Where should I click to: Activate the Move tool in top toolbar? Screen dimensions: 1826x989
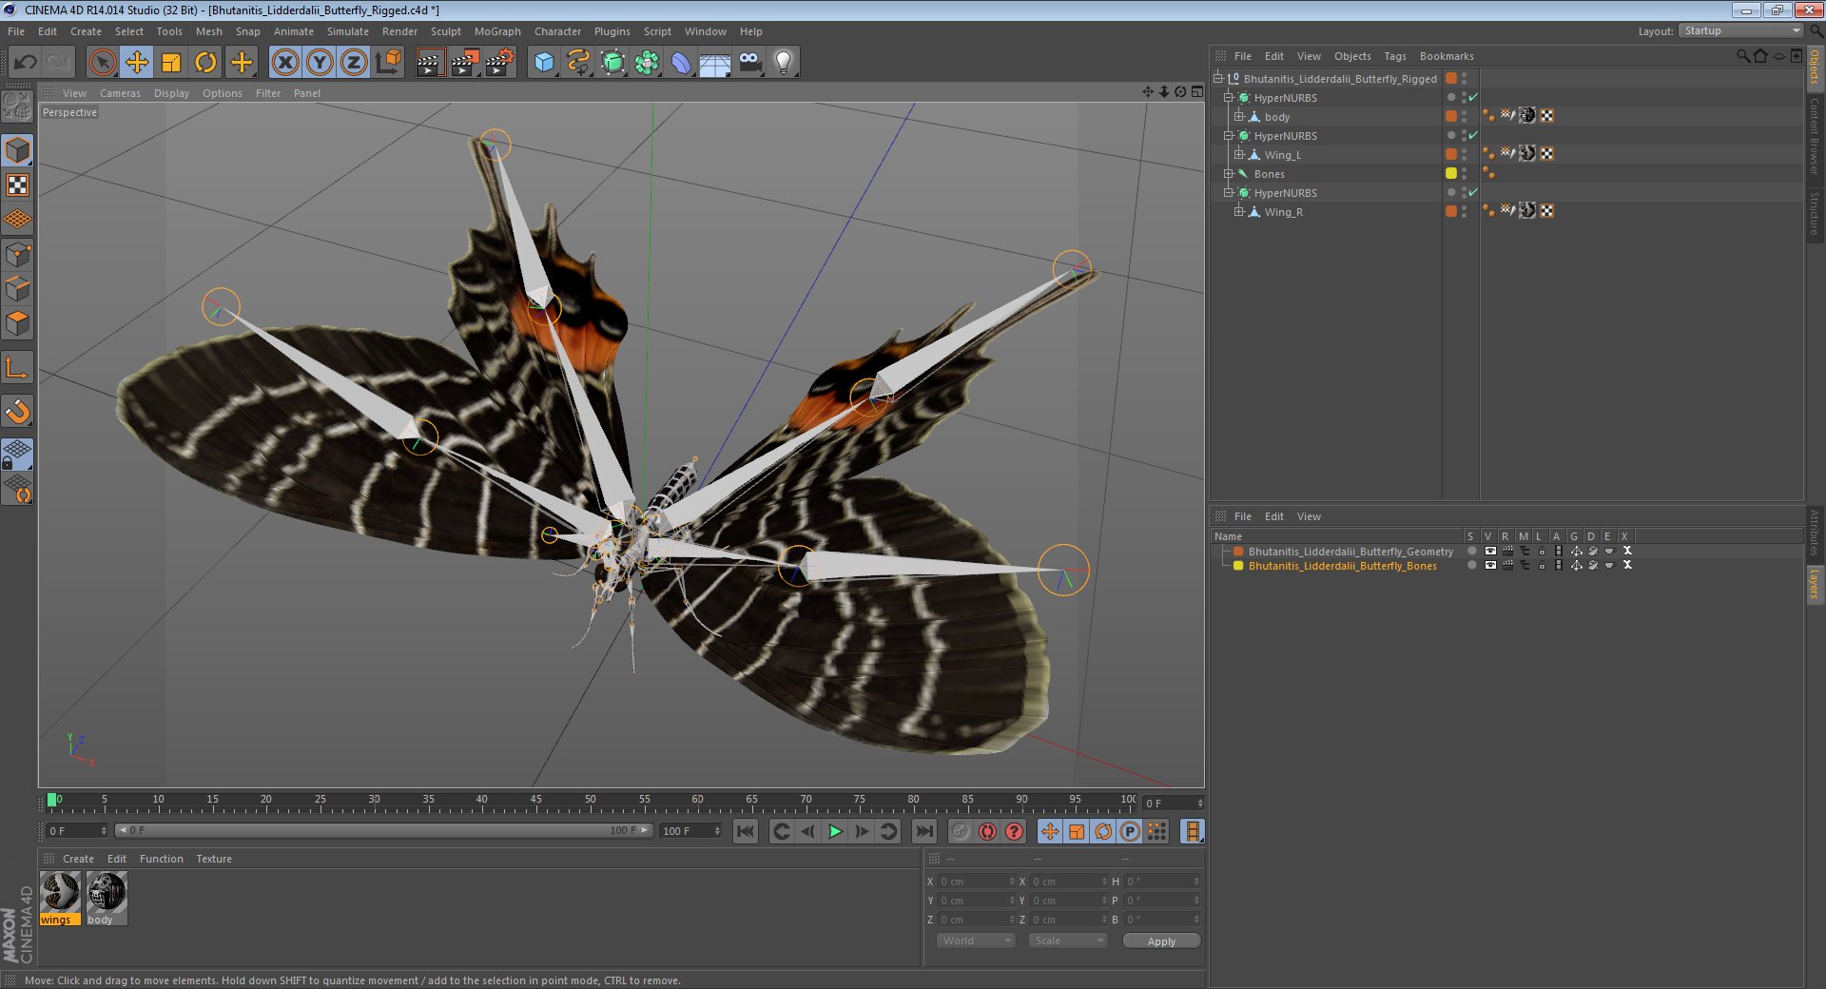click(x=137, y=63)
